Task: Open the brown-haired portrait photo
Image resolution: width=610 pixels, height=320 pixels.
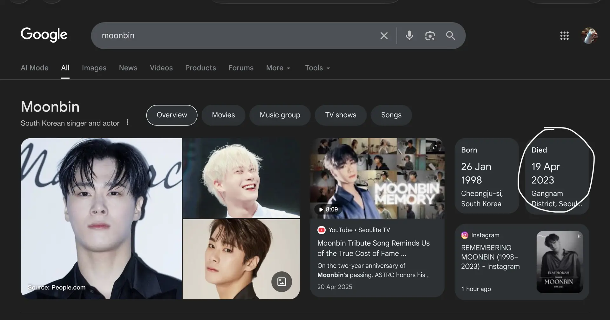Action: pos(241,259)
